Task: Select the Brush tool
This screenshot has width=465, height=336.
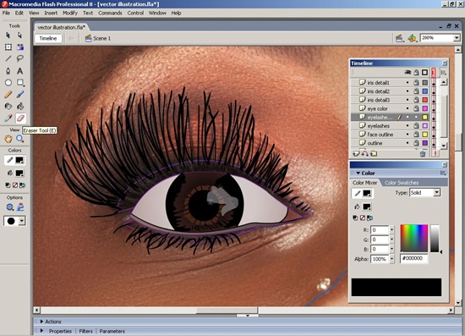Action: 20,95
